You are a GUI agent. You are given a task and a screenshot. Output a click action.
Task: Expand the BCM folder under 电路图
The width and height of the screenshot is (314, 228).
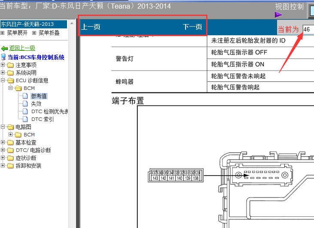click(x=11, y=134)
